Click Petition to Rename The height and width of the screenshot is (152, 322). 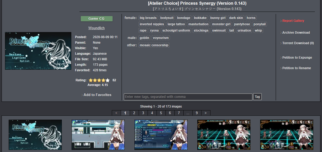pos(296,68)
